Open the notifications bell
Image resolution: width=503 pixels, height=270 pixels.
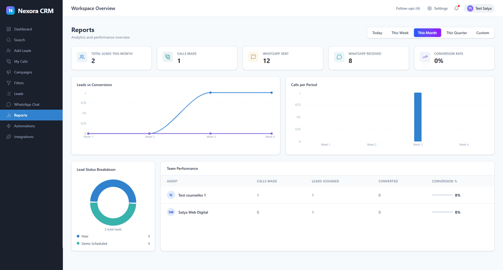click(456, 8)
